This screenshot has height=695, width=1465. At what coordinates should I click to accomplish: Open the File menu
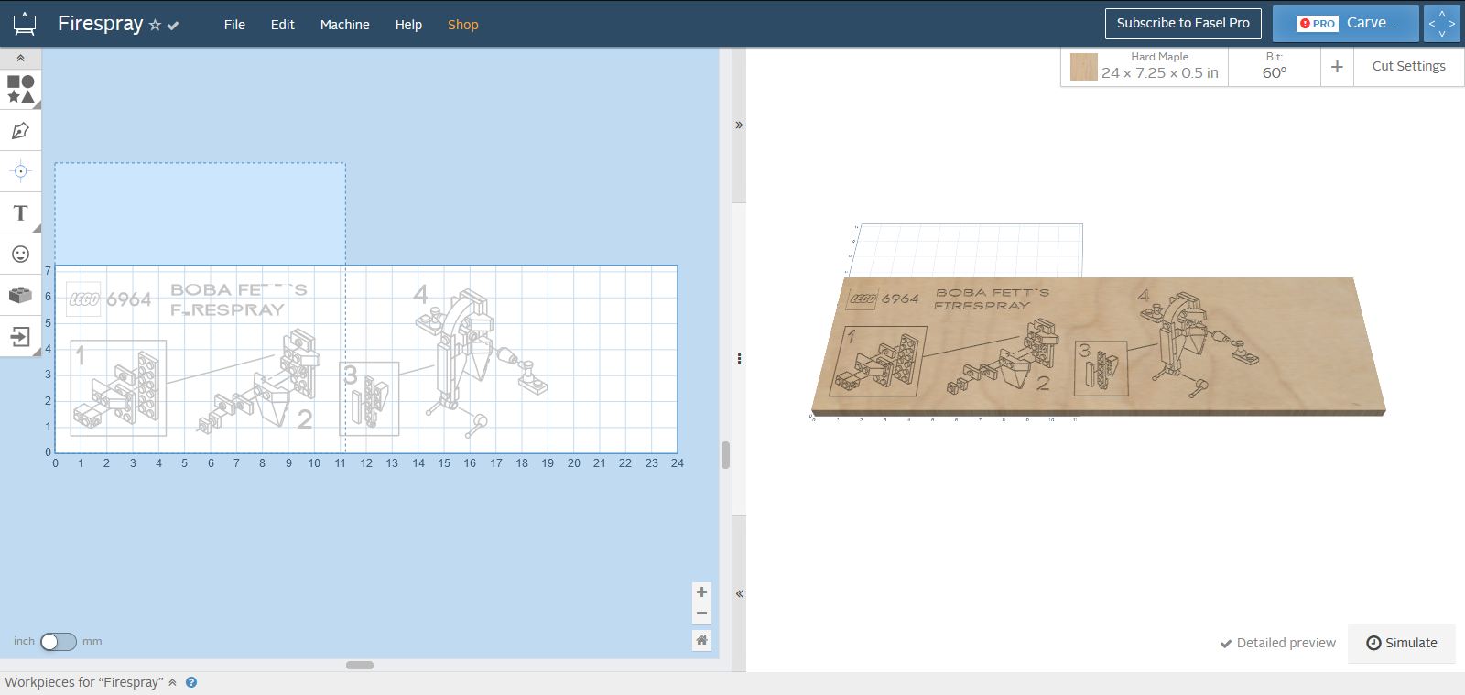[234, 25]
